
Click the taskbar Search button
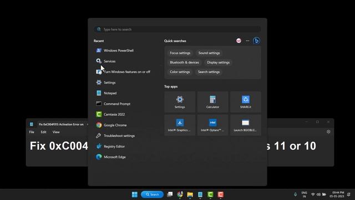152,194
